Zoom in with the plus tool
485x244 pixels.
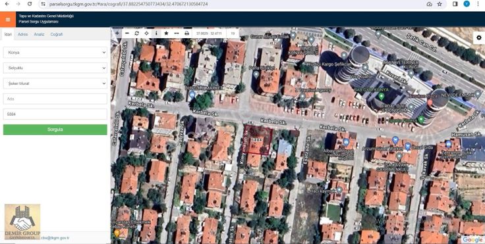click(117, 33)
